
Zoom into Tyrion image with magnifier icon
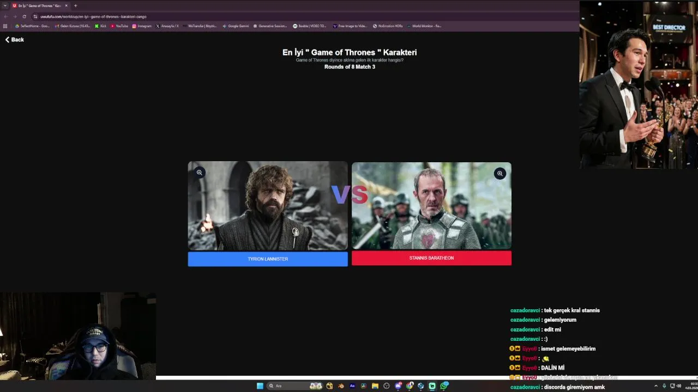click(200, 173)
